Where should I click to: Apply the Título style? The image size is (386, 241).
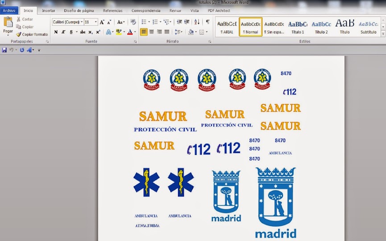[345, 27]
